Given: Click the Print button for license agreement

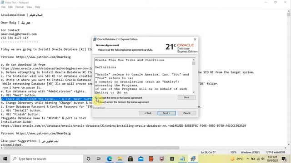Looking at the screenshot, I should click(x=186, y=97).
